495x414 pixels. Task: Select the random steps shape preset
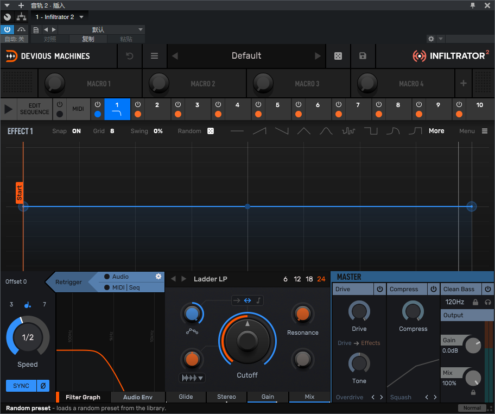[x=348, y=131]
